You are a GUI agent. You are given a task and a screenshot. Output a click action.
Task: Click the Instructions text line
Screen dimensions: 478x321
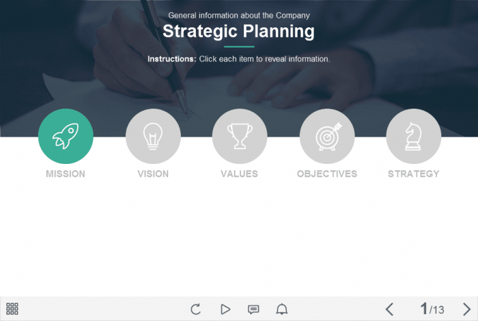click(239, 59)
